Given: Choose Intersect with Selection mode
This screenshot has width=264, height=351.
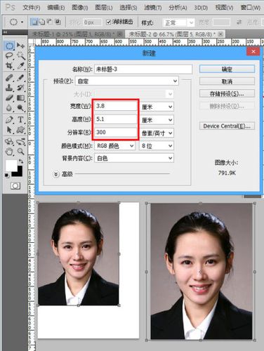Looking at the screenshot, I should [58, 22].
